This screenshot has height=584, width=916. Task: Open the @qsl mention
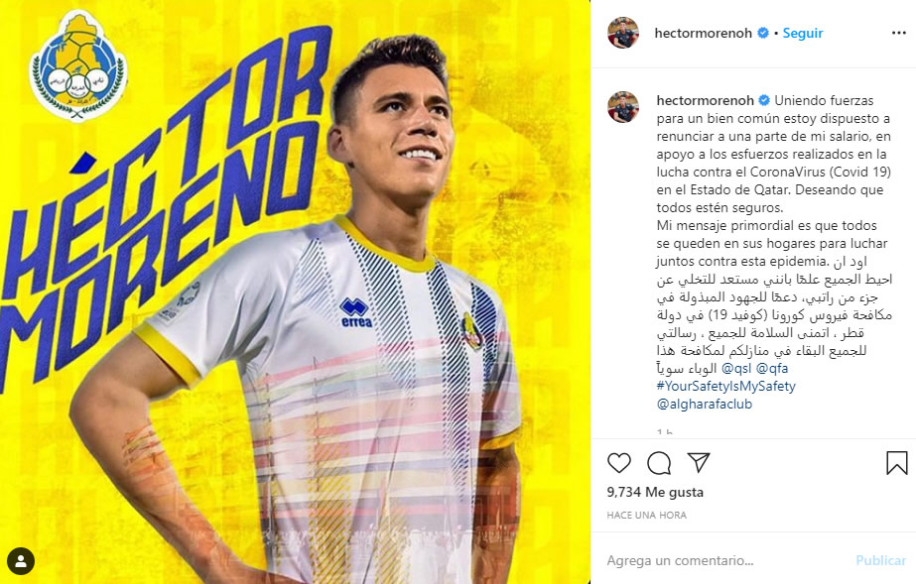click(x=736, y=368)
